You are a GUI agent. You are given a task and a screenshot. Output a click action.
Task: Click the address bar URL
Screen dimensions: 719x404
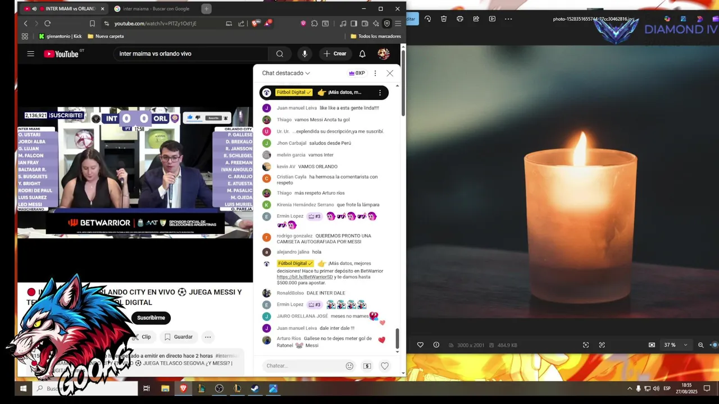point(156,24)
